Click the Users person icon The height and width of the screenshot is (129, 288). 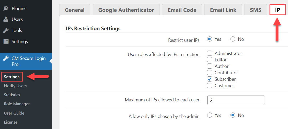[x=6, y=19]
